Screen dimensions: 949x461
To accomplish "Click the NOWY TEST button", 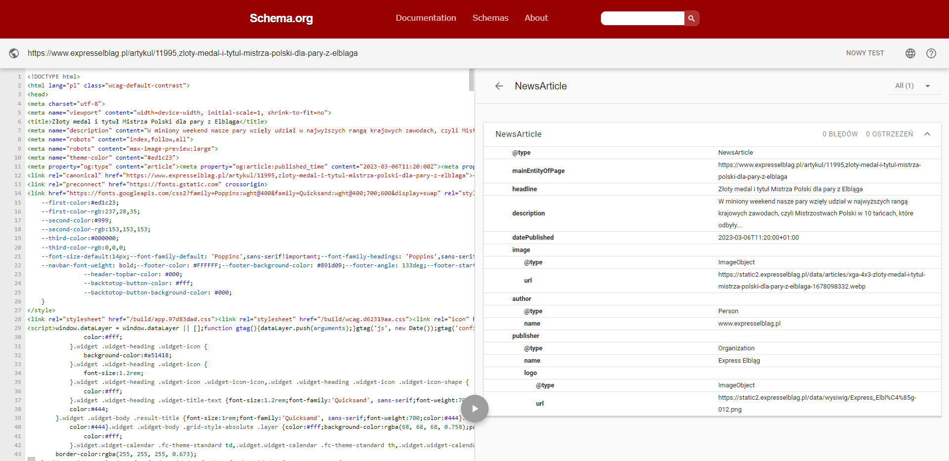I will (865, 53).
